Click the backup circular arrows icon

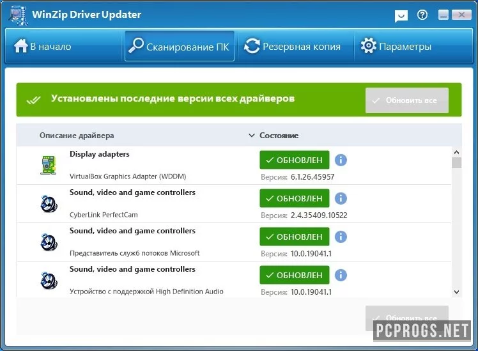[x=252, y=46]
